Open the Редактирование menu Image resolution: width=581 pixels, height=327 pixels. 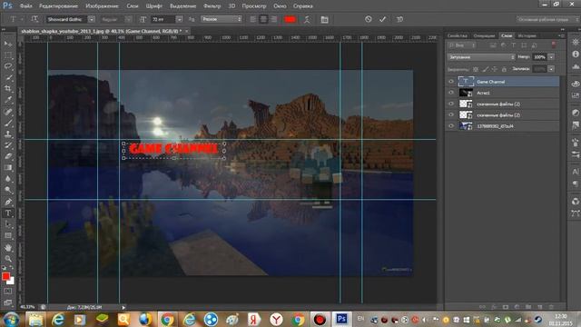click(58, 6)
